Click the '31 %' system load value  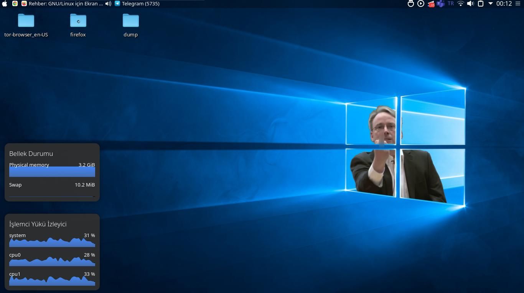[89, 235]
